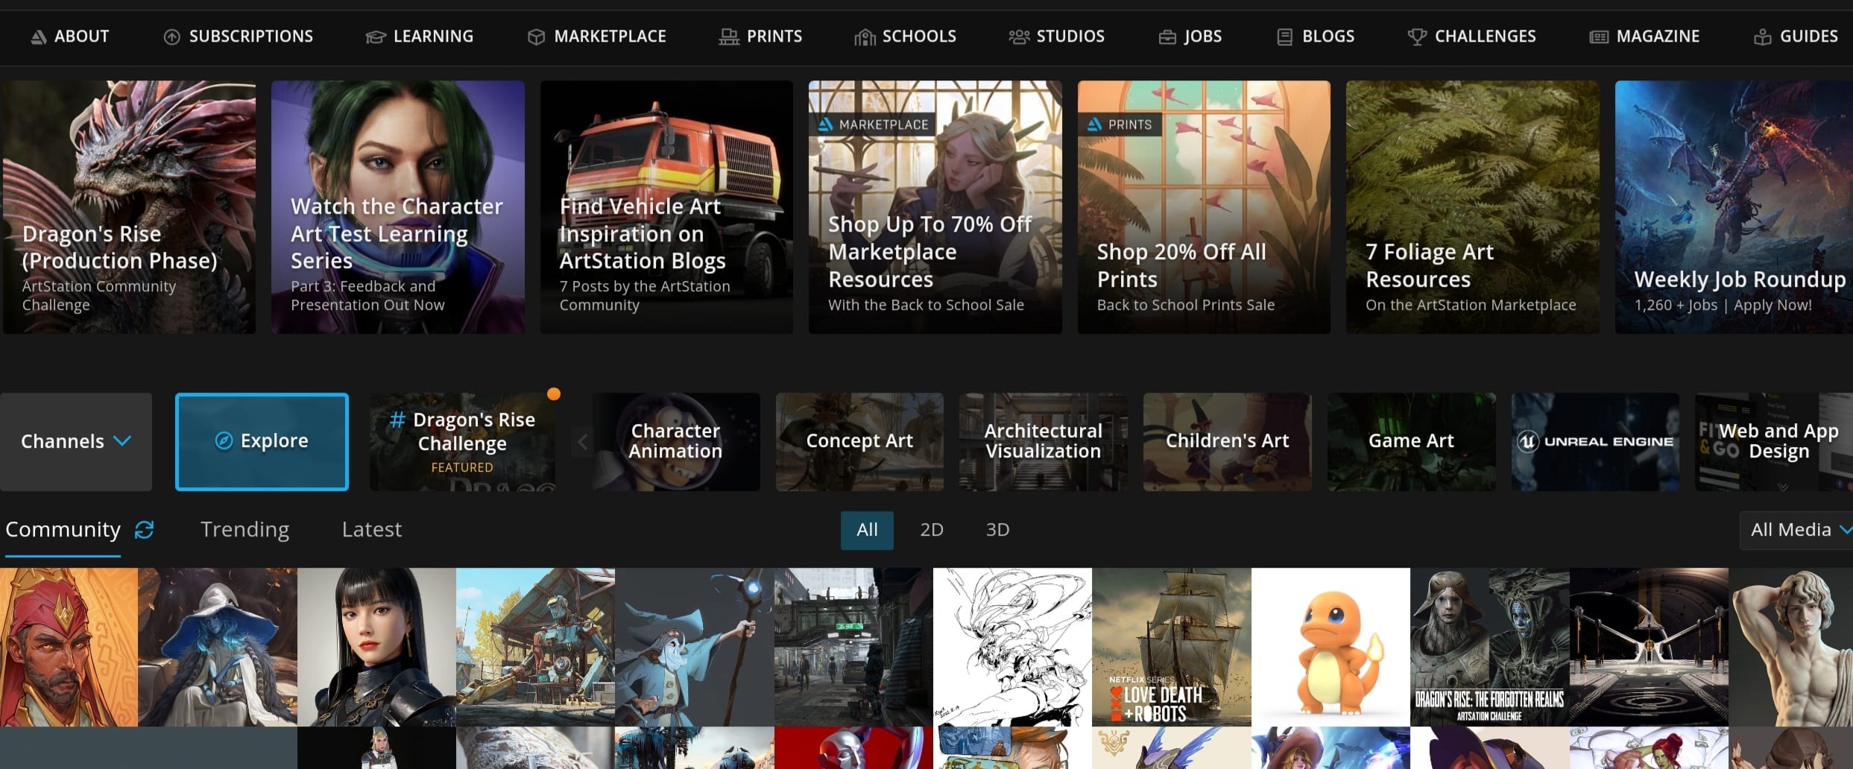Click the Schools building icon
The width and height of the screenshot is (1853, 769).
865,37
